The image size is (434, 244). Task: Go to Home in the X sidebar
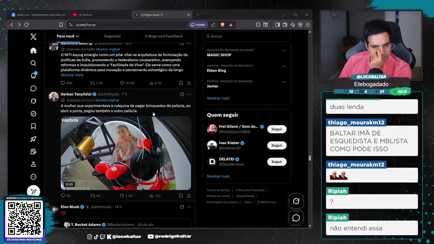[33, 50]
